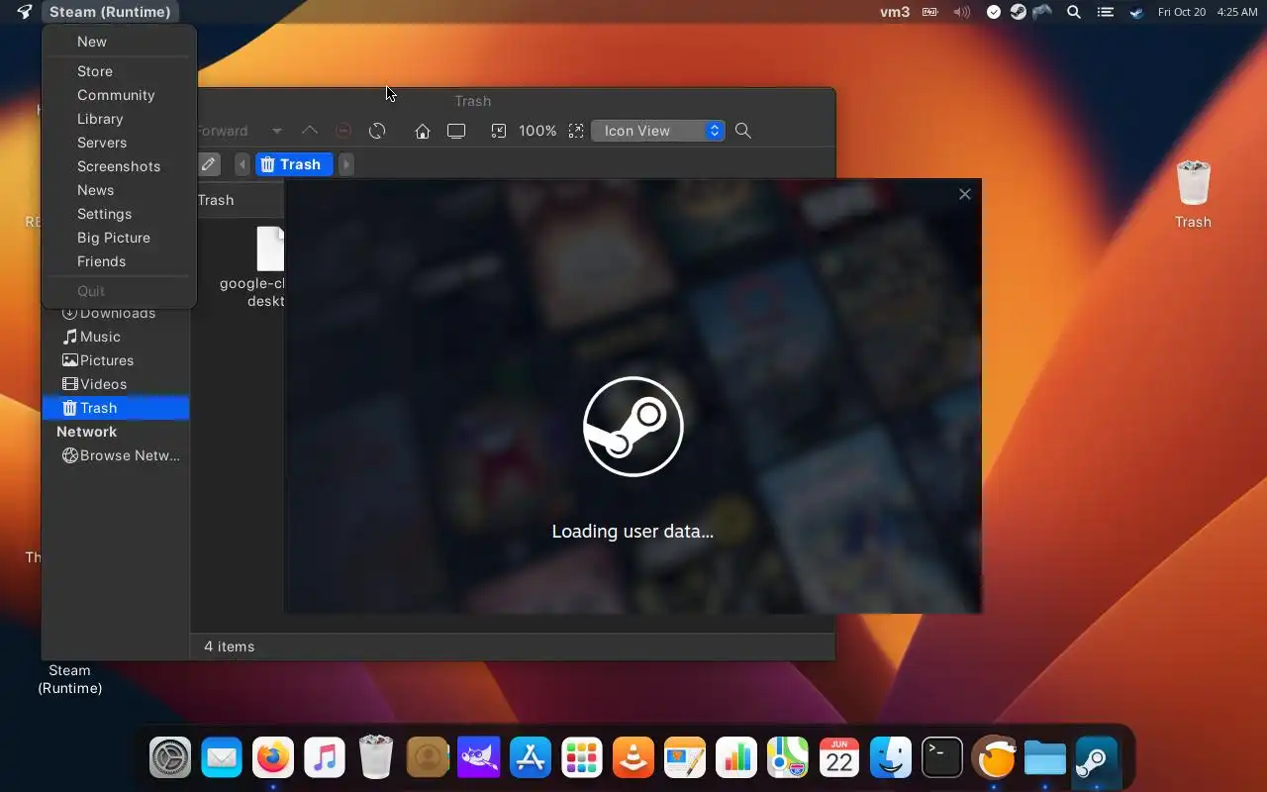Open the Music app in the dock
The image size is (1267, 792).
click(x=325, y=759)
